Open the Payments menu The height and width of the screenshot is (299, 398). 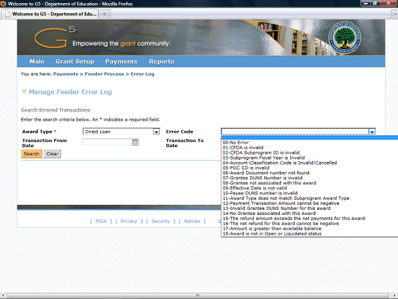click(x=121, y=62)
